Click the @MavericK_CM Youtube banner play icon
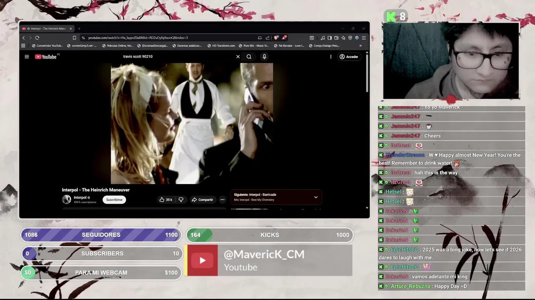The width and height of the screenshot is (535, 300). pos(202,260)
